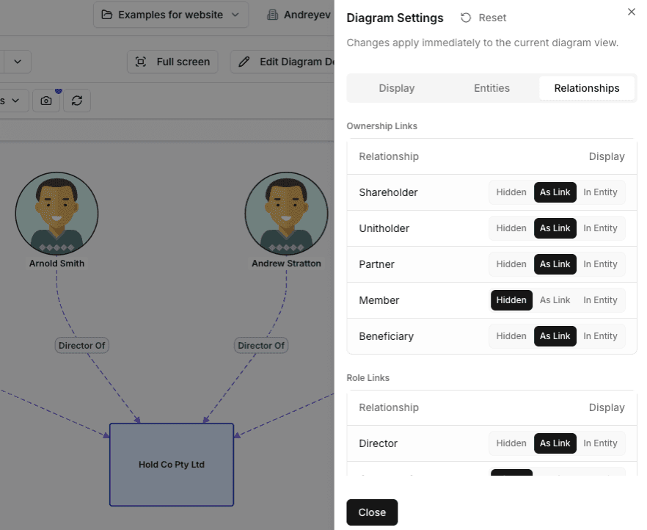Click the refresh diagram icon
Image resolution: width=647 pixels, height=530 pixels.
(77, 101)
